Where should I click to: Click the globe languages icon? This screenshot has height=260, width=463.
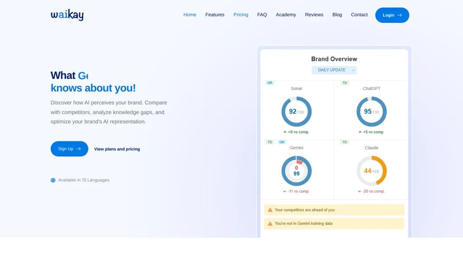coord(53,180)
